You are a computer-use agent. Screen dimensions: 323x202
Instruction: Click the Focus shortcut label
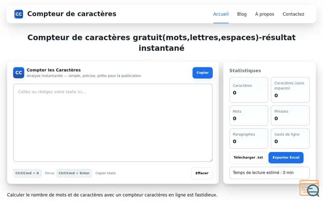[49, 173]
